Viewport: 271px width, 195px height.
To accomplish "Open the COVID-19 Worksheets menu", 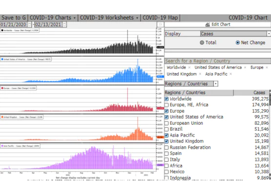I will tap(109, 18).
